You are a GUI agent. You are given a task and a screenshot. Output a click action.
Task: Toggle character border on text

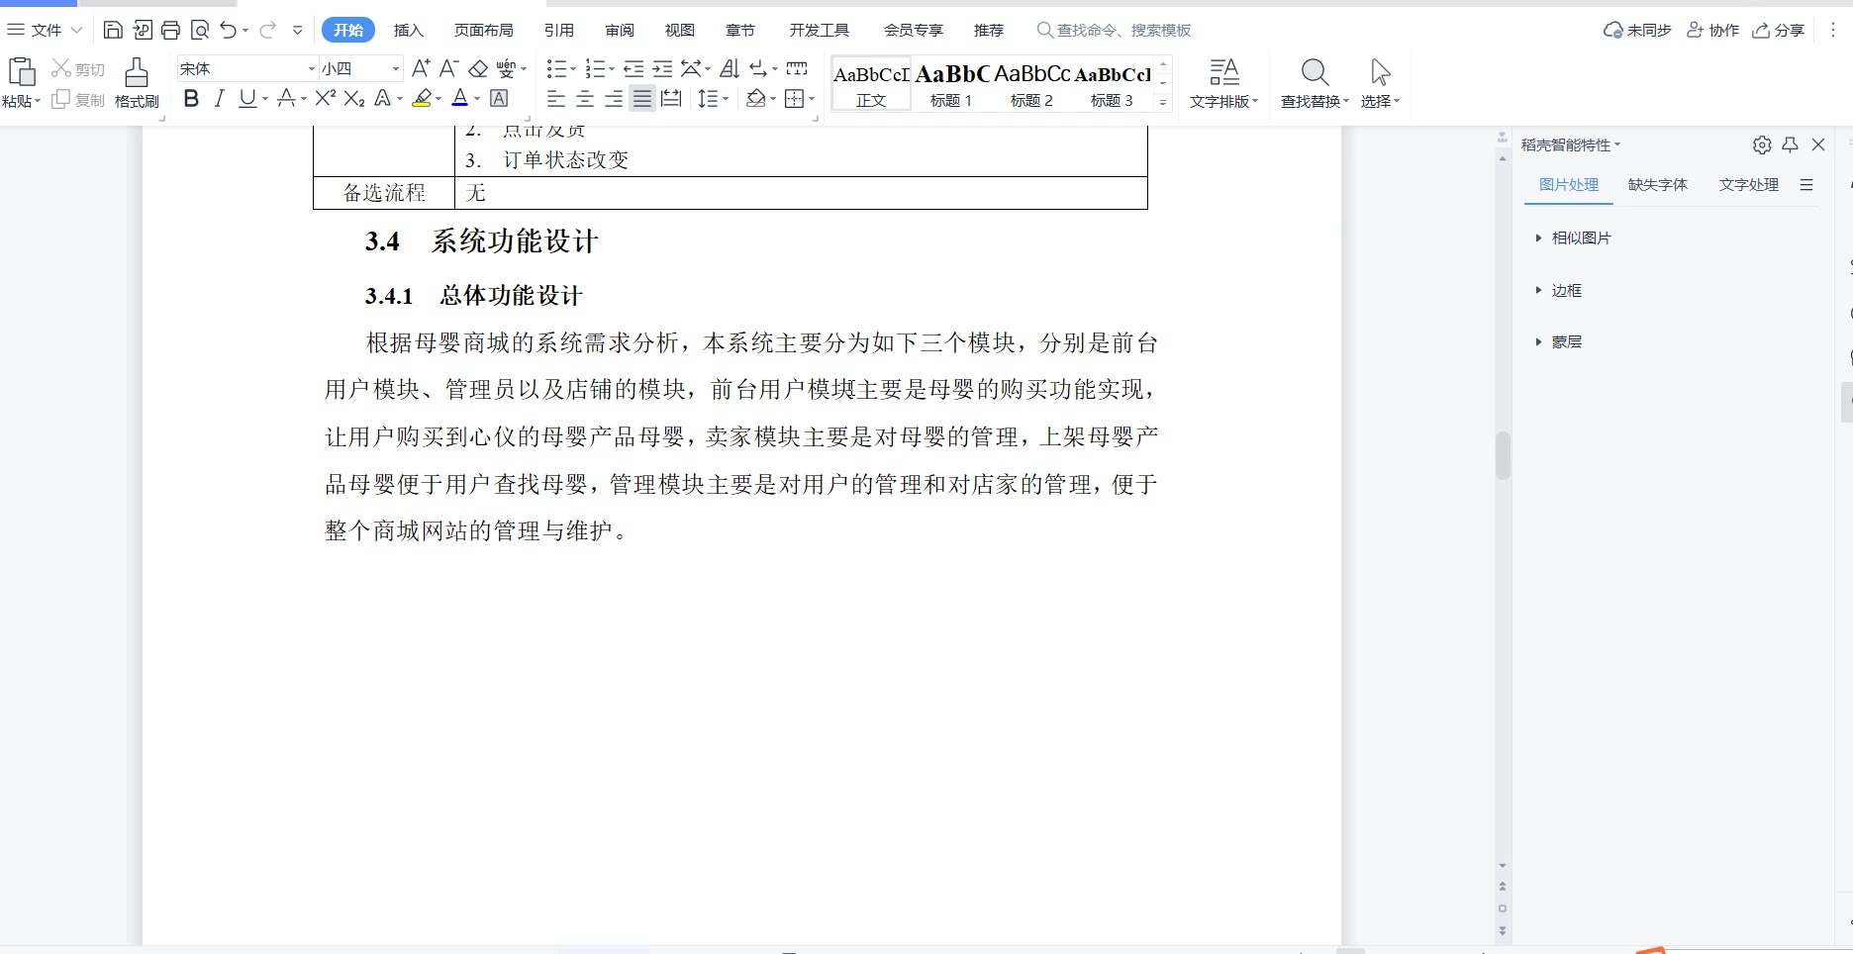(499, 98)
